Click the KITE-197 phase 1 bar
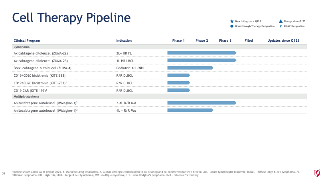The width and height of the screenshot is (324, 179). [179, 90]
